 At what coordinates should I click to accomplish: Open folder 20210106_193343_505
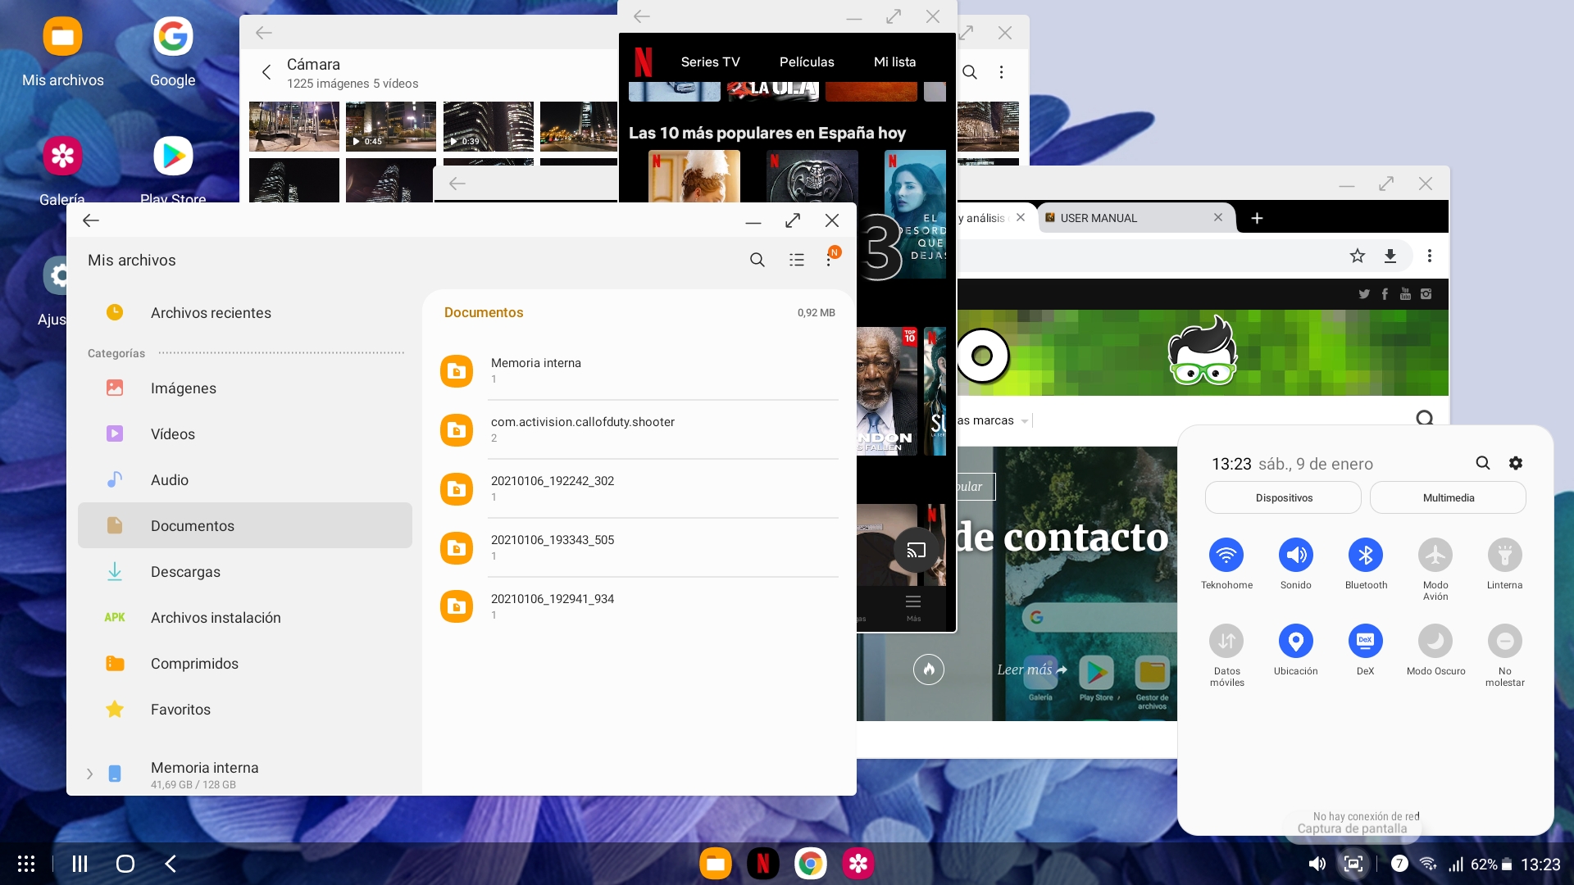coord(639,547)
